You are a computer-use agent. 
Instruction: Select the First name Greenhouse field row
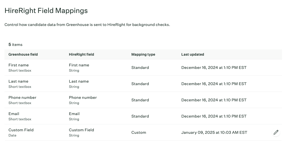pyautogui.click(x=143, y=67)
